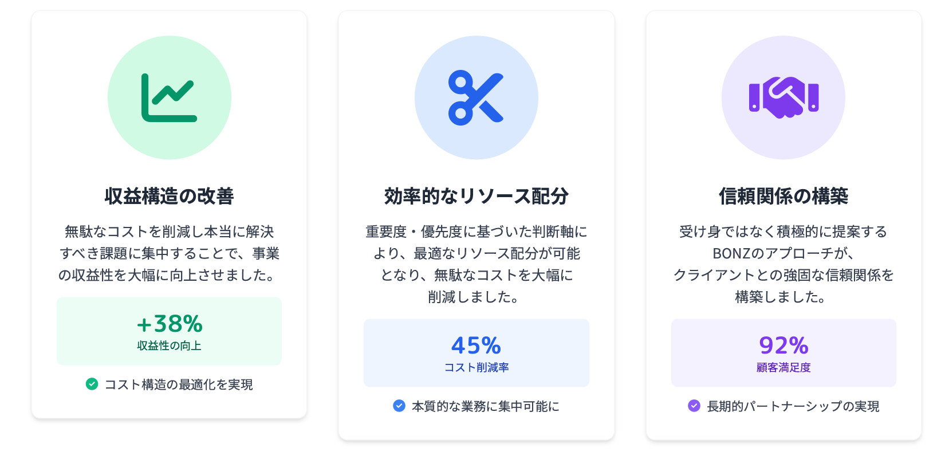Click the コスト削減率 label
The image size is (949, 451).
click(476, 367)
